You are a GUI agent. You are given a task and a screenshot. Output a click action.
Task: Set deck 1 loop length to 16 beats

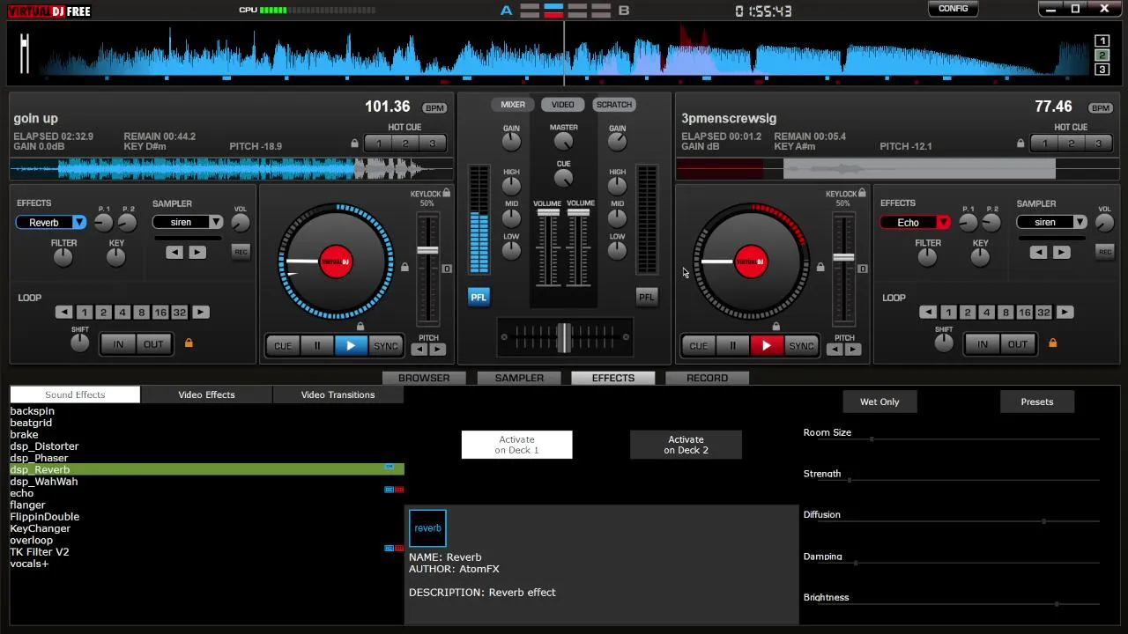[x=160, y=313]
